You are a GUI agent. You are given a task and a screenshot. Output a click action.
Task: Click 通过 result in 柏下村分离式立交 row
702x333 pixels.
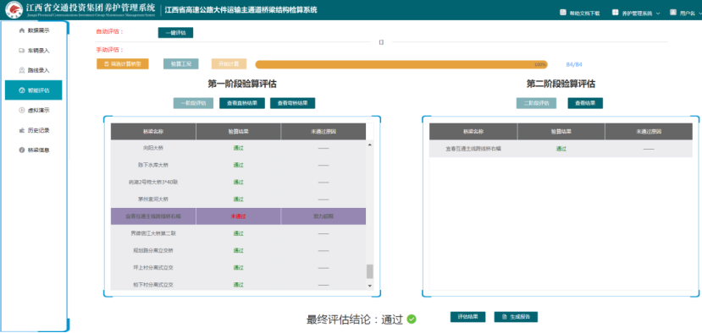pyautogui.click(x=238, y=285)
